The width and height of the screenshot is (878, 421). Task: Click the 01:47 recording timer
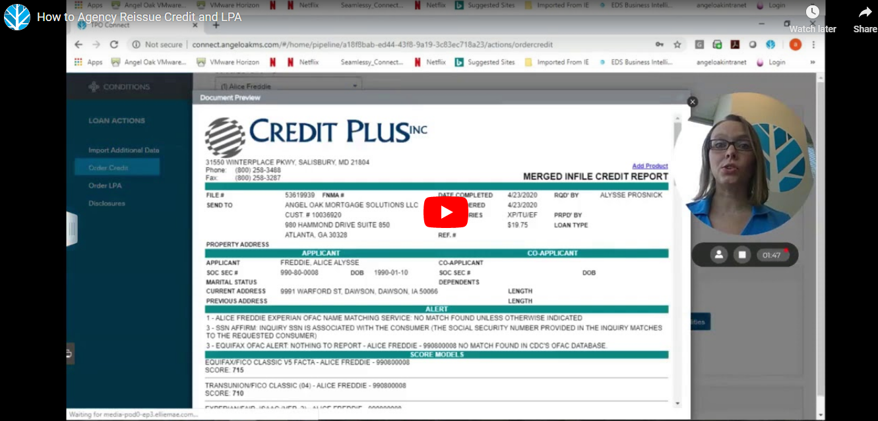(x=772, y=255)
